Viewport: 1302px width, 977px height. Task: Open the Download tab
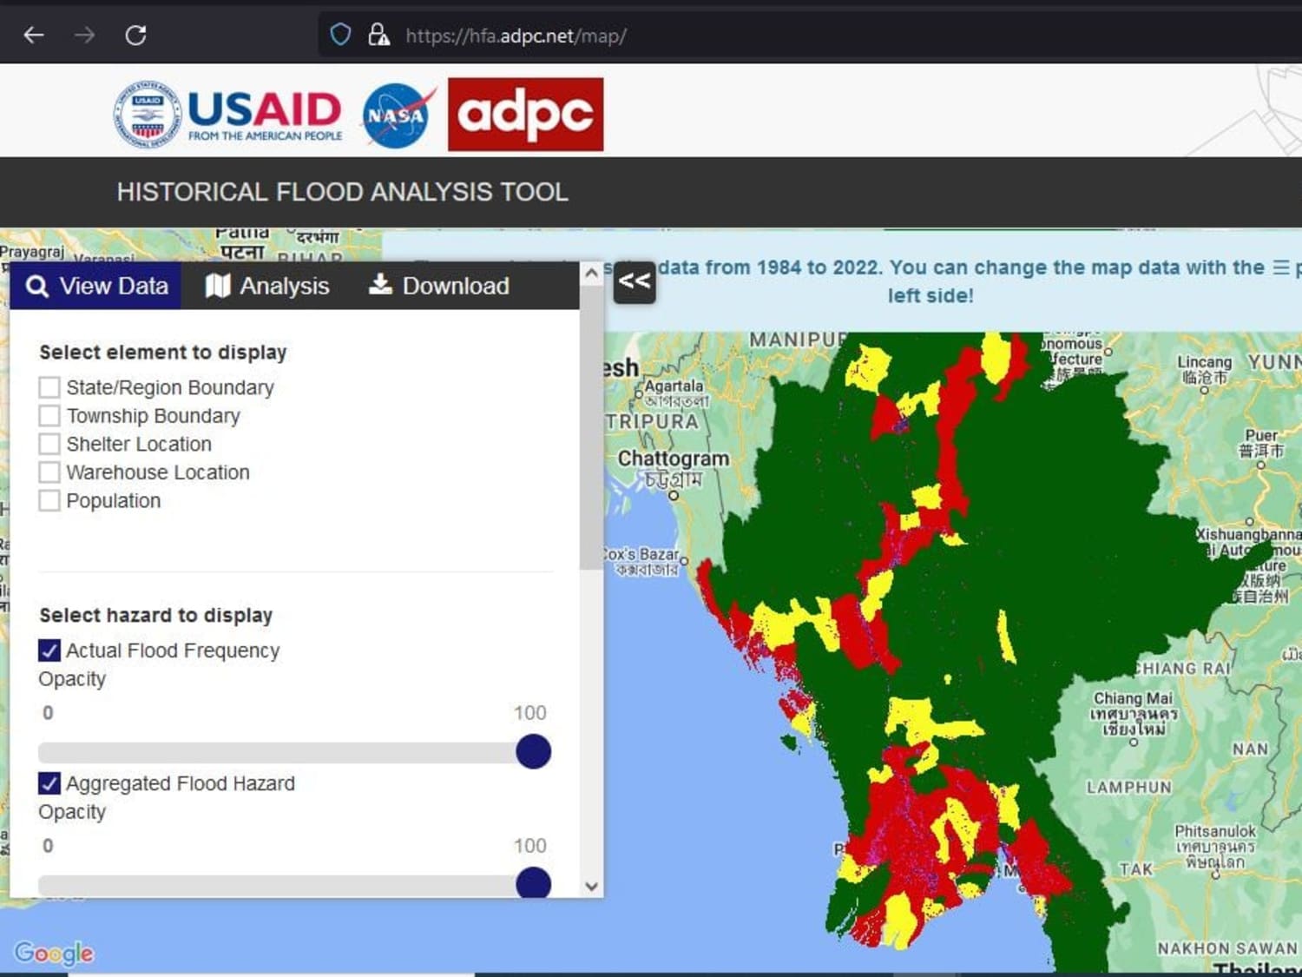pos(439,286)
